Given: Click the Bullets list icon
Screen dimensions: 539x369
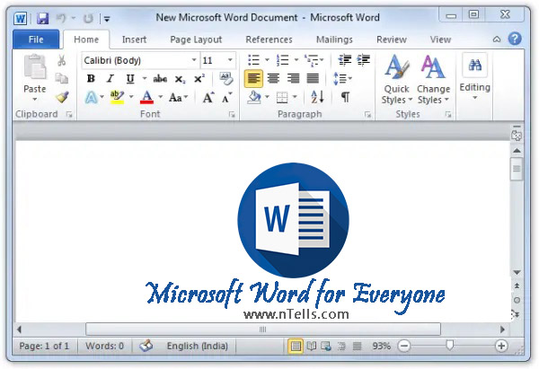Looking at the screenshot, I should click(253, 60).
